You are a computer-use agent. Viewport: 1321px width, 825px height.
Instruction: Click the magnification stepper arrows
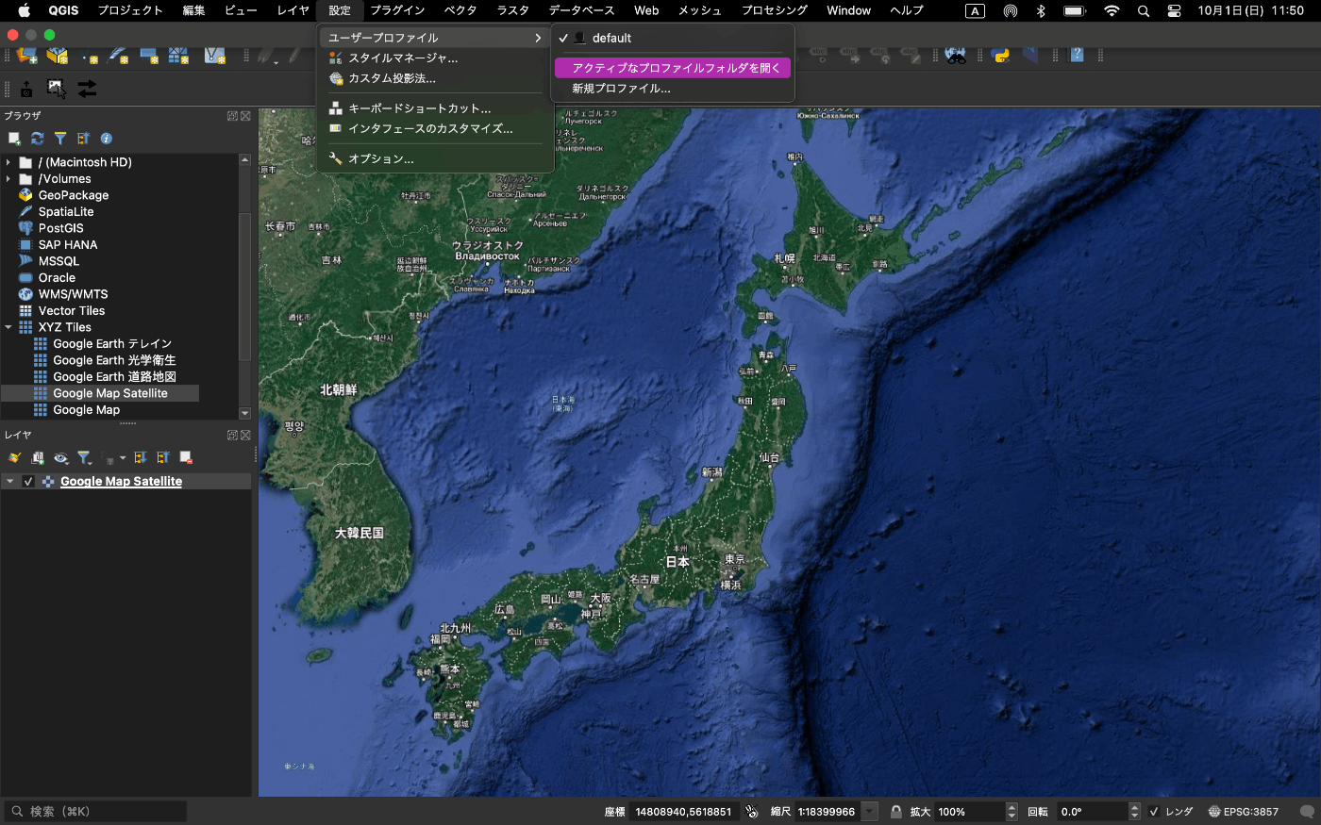(x=1012, y=812)
